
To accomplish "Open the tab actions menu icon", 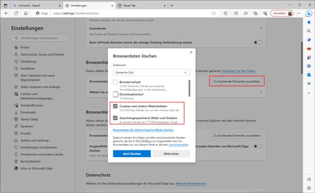I will point(6,6).
